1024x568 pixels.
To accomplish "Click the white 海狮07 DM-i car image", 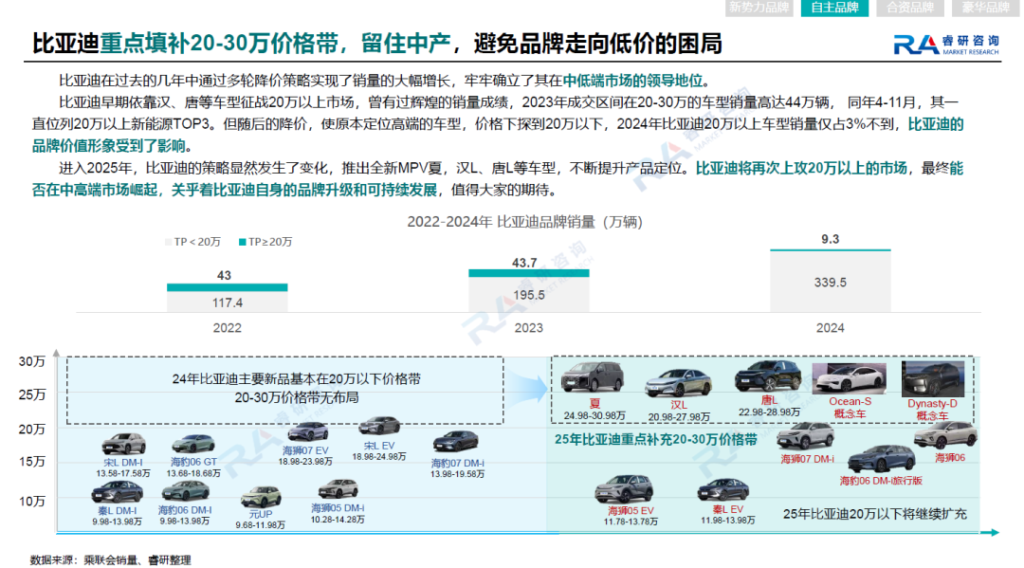I will tap(805, 435).
